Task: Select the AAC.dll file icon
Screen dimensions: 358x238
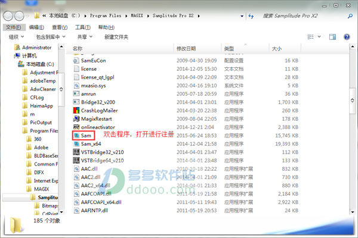Action: click(x=76, y=169)
